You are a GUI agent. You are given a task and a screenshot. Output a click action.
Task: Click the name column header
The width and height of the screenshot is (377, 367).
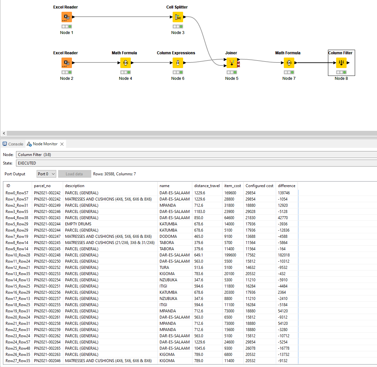pyautogui.click(x=175, y=186)
